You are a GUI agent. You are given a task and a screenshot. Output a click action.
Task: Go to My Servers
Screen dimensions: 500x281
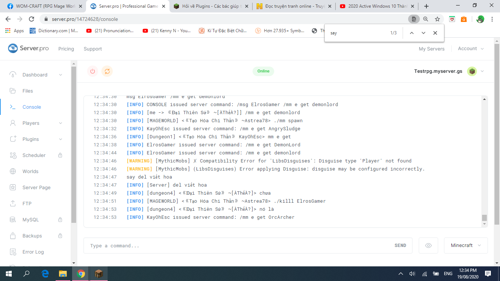(x=432, y=49)
